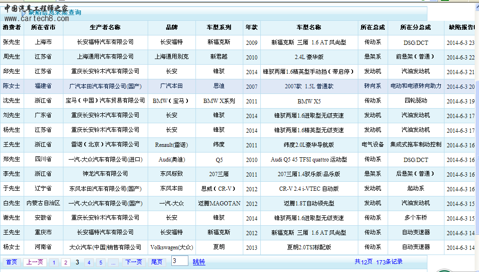The image size is (479, 272).
Task: Click the 四轮驱动 sub-assembly cell
Action: tap(416, 101)
